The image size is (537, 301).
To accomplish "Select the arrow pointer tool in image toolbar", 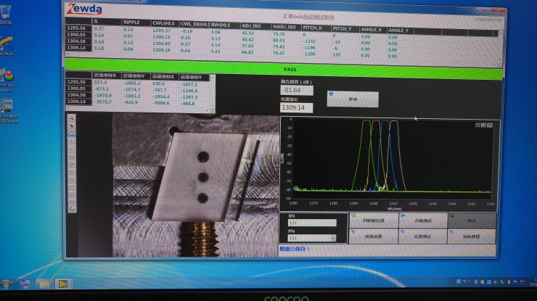I will click(x=72, y=125).
